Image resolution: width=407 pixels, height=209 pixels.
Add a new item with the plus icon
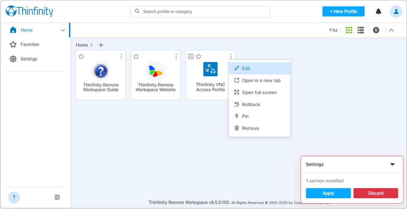pos(101,45)
